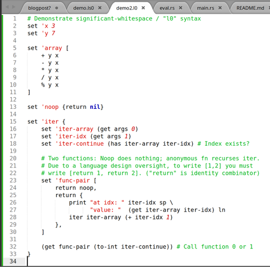The width and height of the screenshot is (270, 267).
Task: Select the demo2.l0 tab
Action: tap(127, 8)
